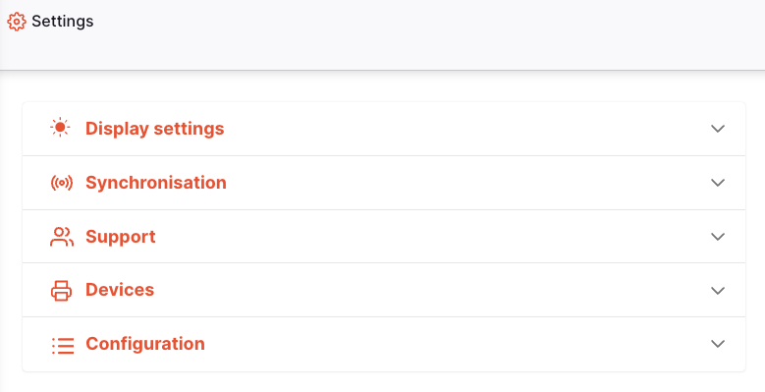This screenshot has width=765, height=392.
Task: Click the people icon beside Support
Action: pyautogui.click(x=62, y=237)
